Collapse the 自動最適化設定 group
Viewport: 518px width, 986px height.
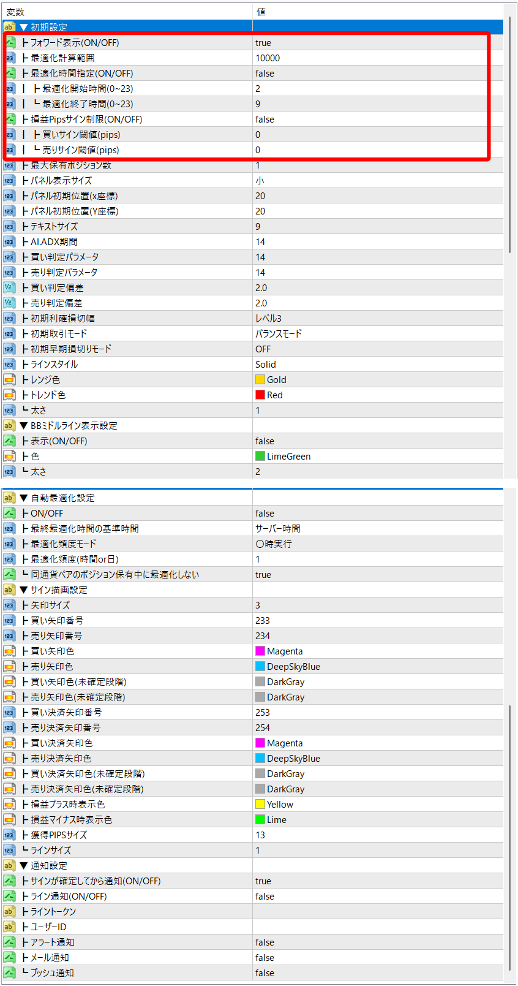click(x=24, y=498)
